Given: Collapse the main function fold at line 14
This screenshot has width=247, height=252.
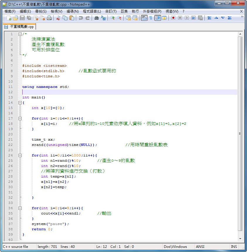Looking at the screenshot, I should point(20,103).
